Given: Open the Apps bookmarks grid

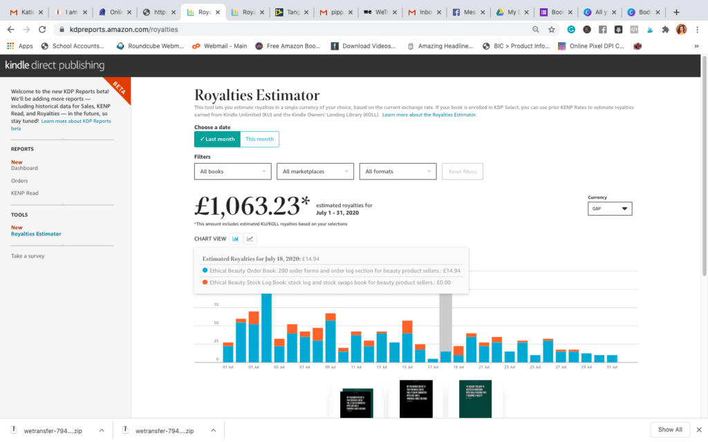Looking at the screenshot, I should click(19, 46).
